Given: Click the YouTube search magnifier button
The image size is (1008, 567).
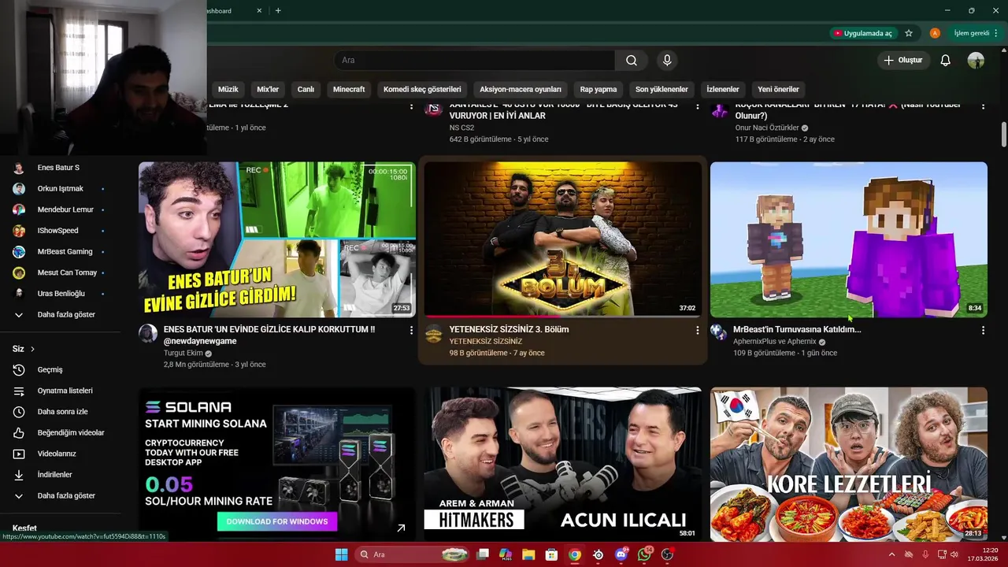Looking at the screenshot, I should (x=631, y=60).
